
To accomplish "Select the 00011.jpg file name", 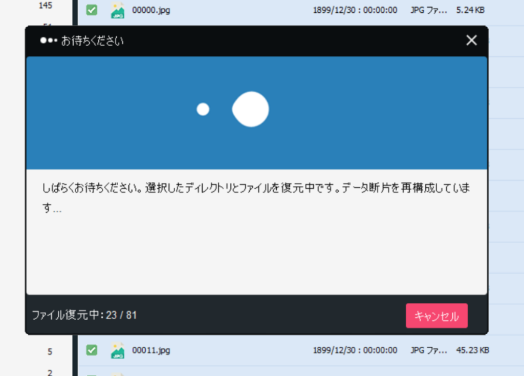I will (151, 350).
